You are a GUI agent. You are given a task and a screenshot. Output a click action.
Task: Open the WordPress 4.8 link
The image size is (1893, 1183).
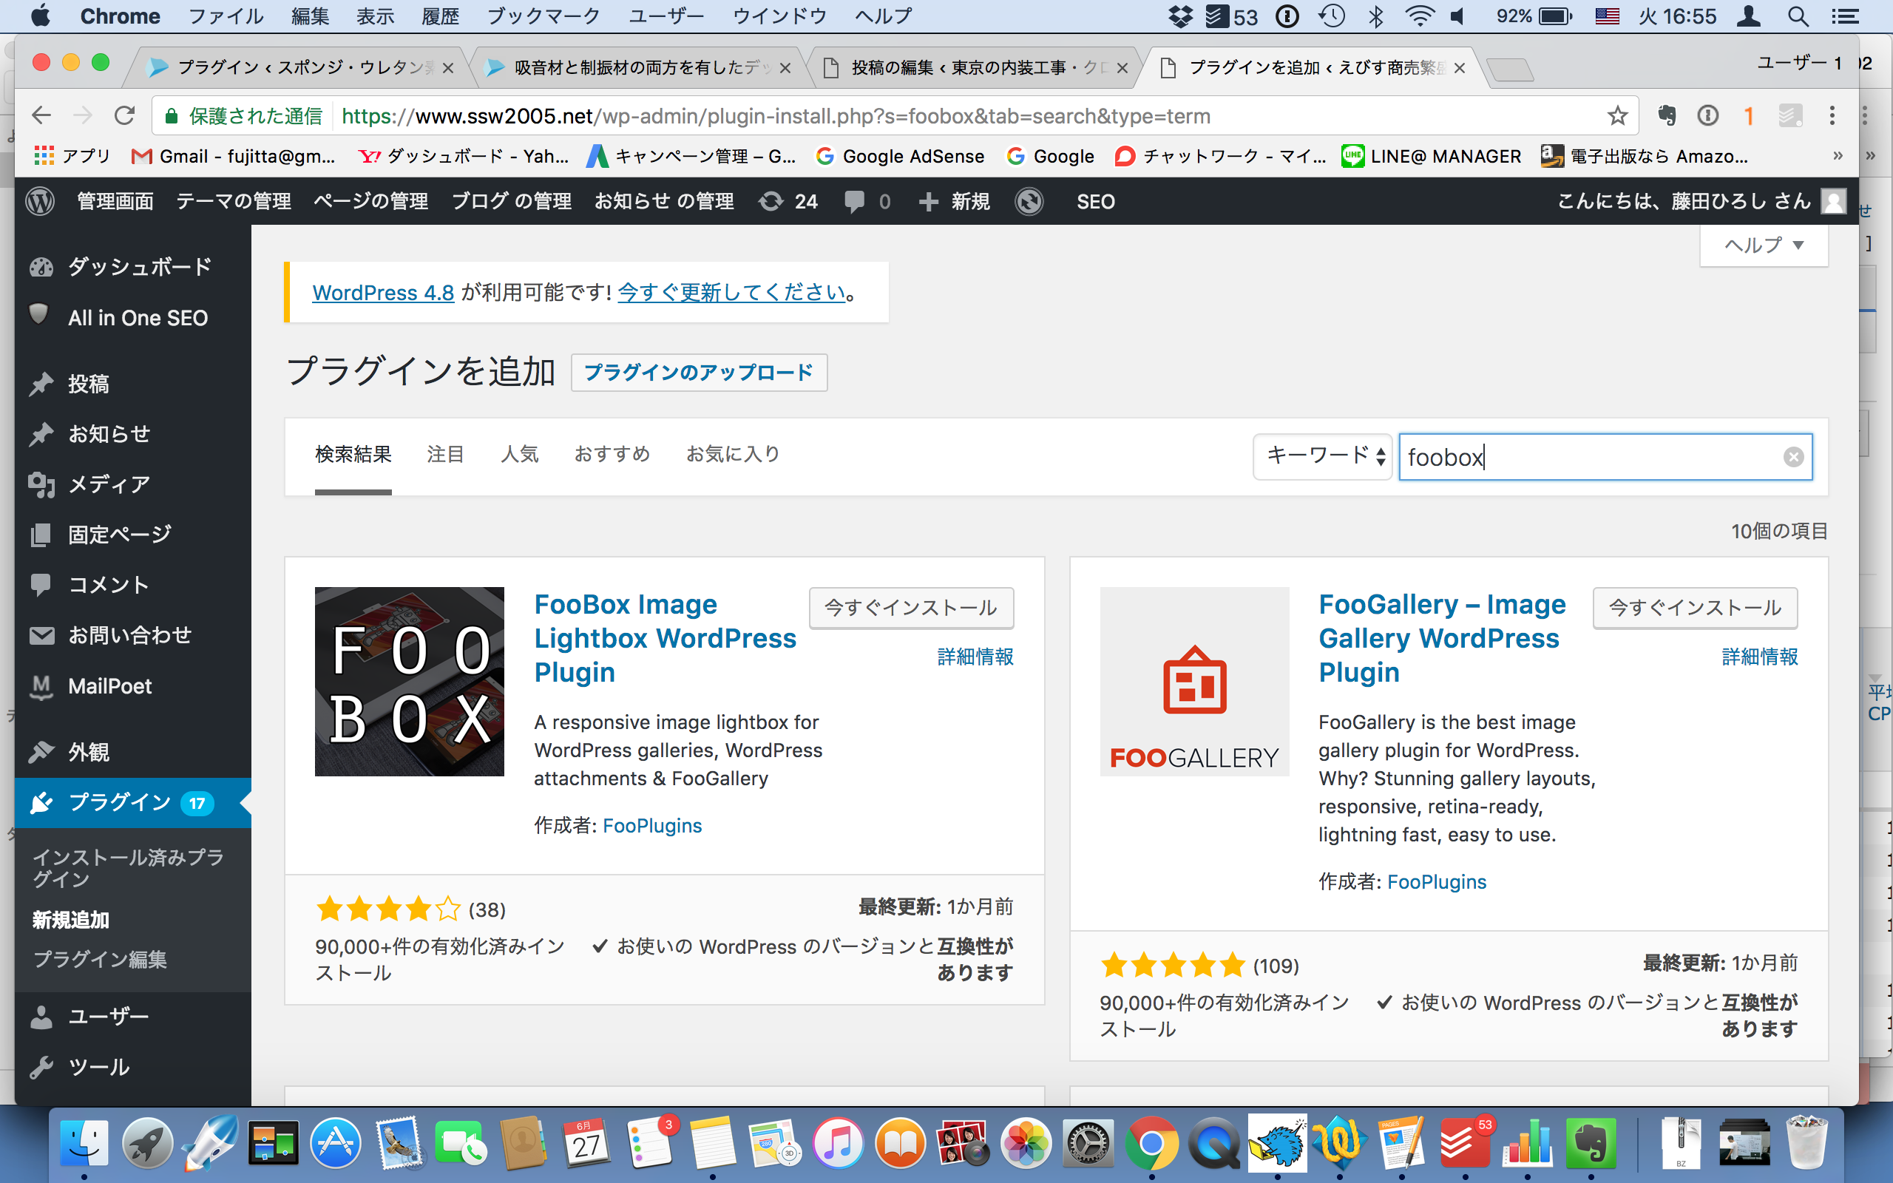(383, 293)
